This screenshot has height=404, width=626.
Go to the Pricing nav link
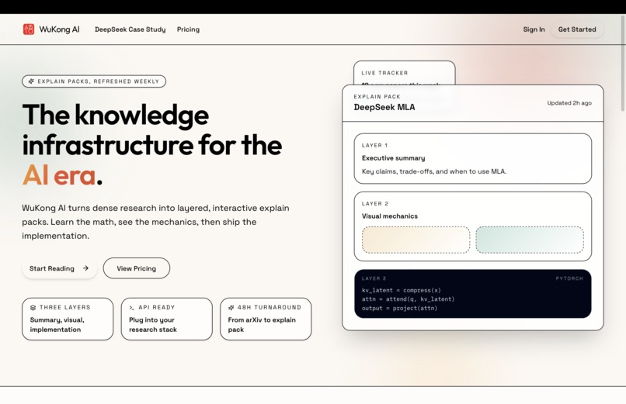188,29
